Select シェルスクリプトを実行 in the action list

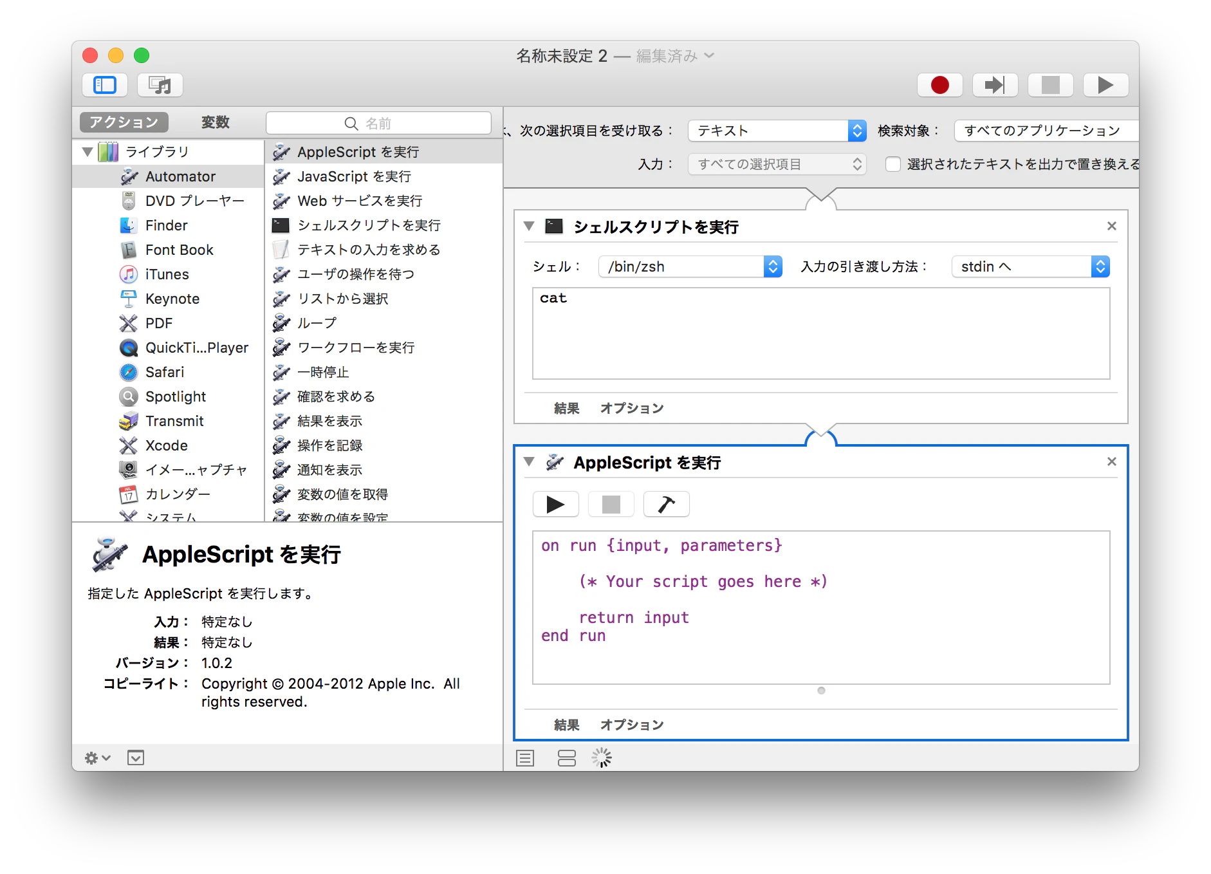tap(384, 225)
